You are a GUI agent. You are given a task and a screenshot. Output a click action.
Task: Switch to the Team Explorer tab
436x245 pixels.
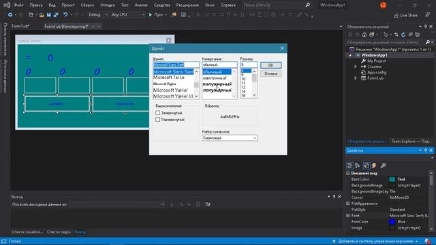click(x=411, y=142)
